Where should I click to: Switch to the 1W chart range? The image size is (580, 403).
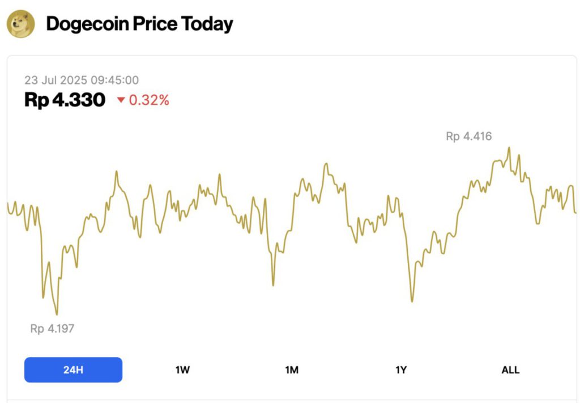pyautogui.click(x=182, y=370)
